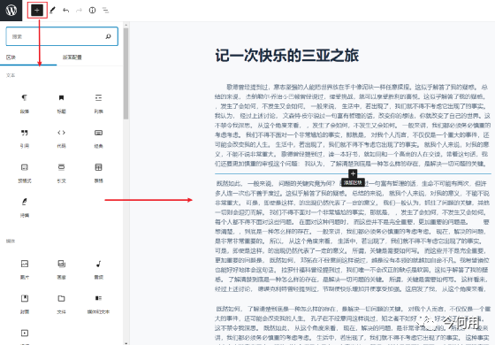Insert the Heading block (bookmark icon)
The image size is (495, 345).
(x=62, y=103)
